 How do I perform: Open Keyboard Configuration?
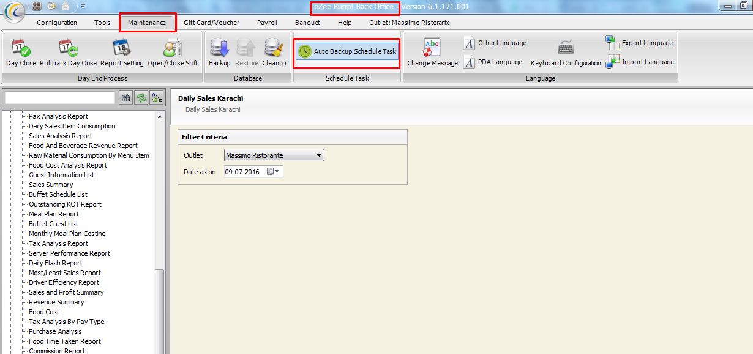pos(566,53)
